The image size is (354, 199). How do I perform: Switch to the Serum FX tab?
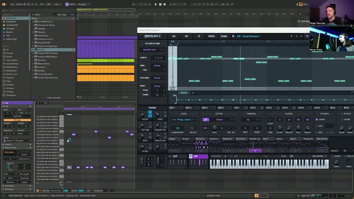pos(199,36)
